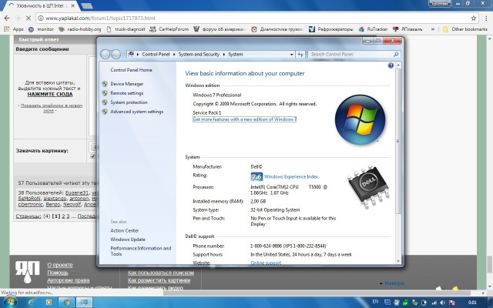Click the System window scroll-down arrow
This screenshot has width=493, height=308.
click(x=398, y=261)
